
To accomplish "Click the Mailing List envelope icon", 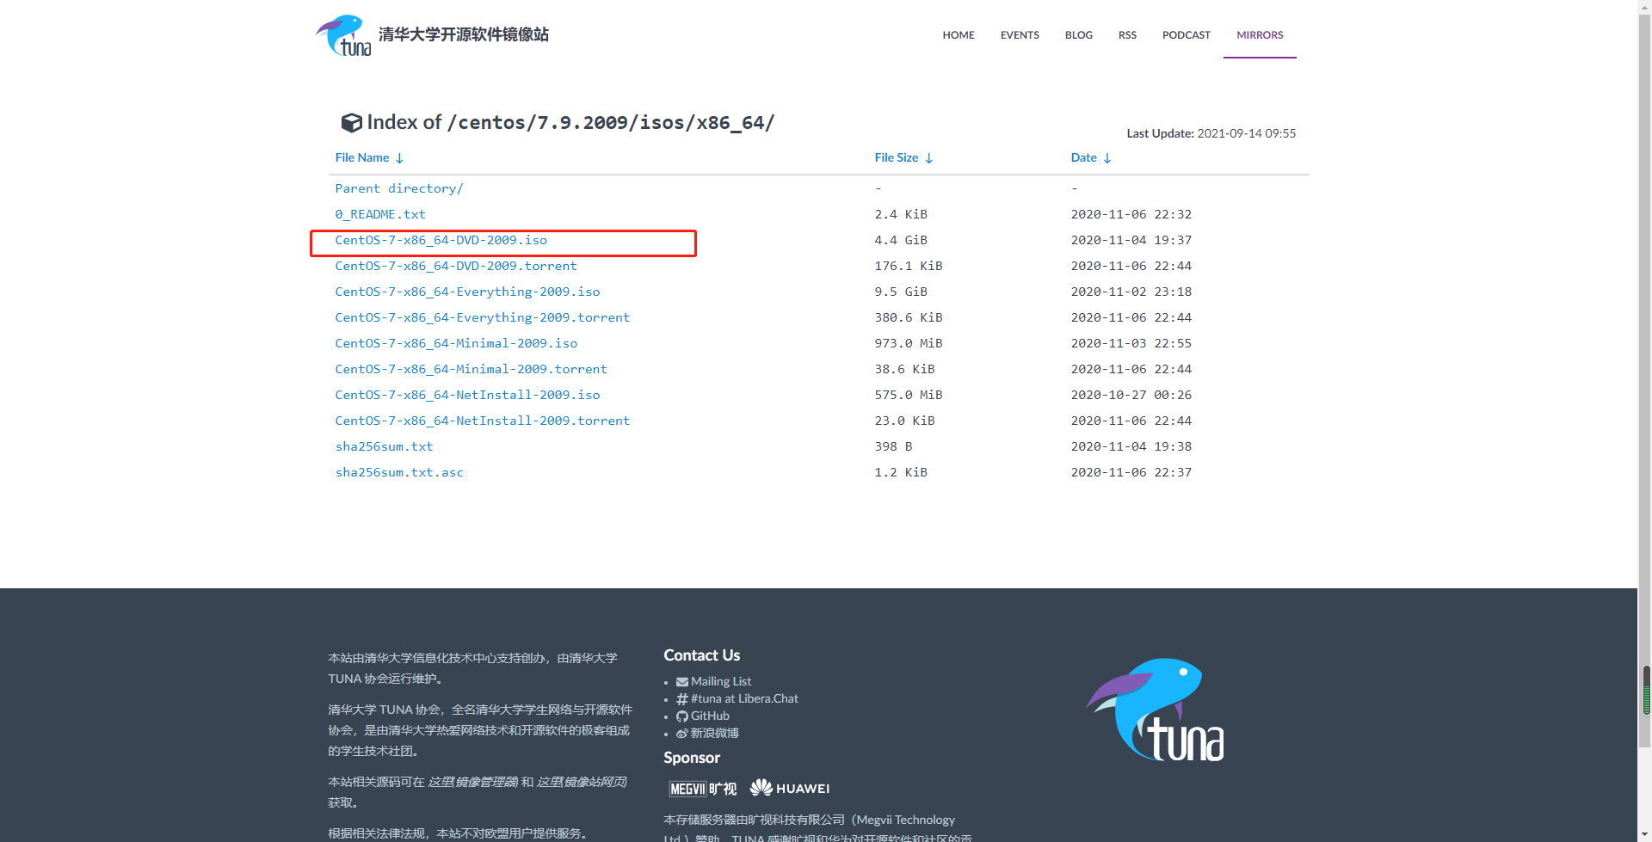I will [681, 682].
